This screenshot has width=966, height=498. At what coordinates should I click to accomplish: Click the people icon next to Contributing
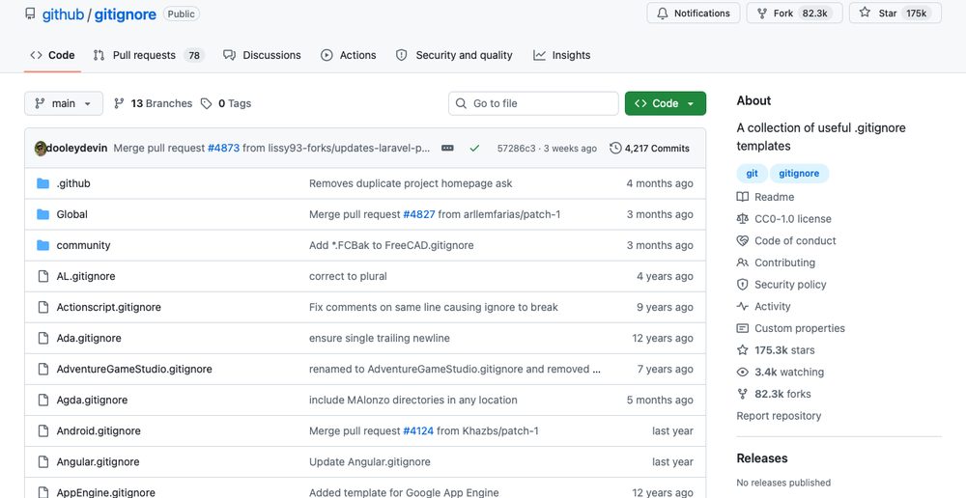pyautogui.click(x=742, y=263)
